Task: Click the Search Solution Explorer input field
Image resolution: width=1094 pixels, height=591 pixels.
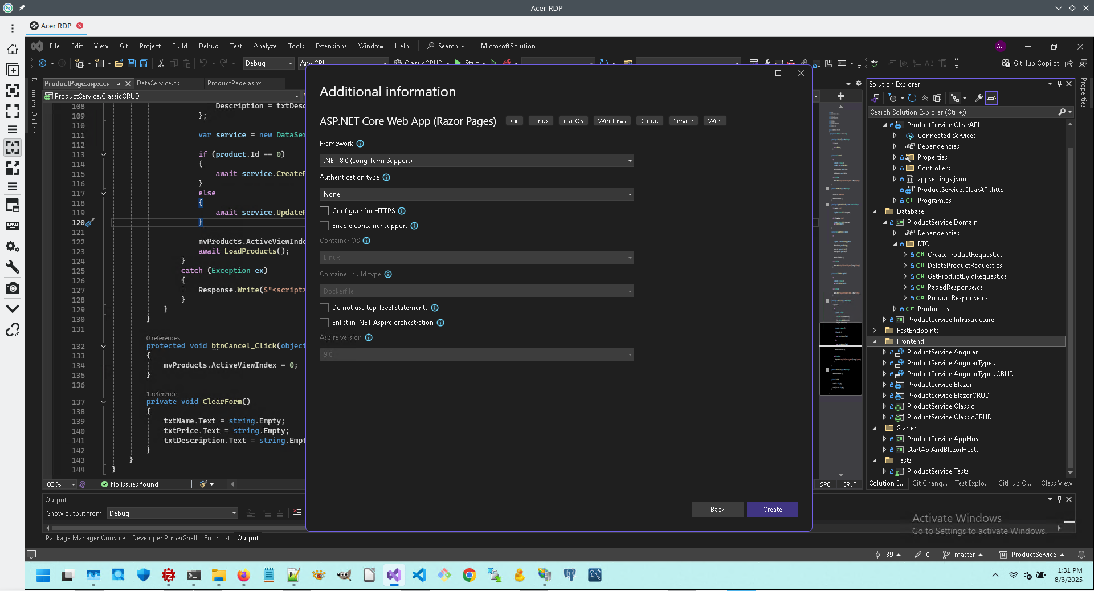Action: [963, 112]
